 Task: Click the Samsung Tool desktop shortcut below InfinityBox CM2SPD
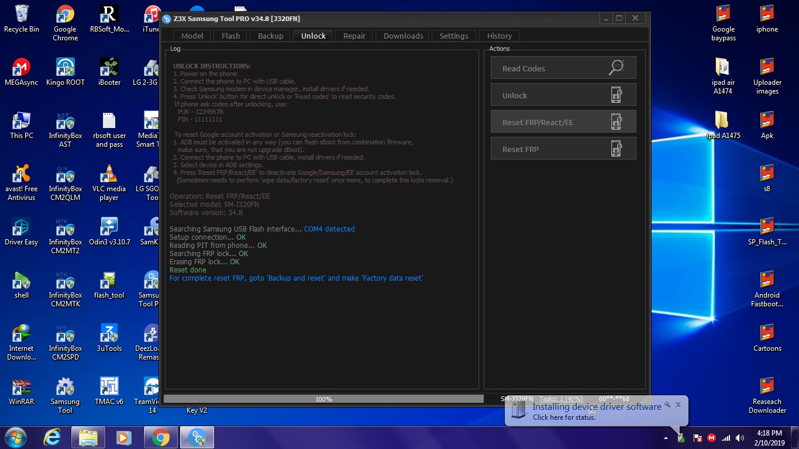tap(65, 395)
